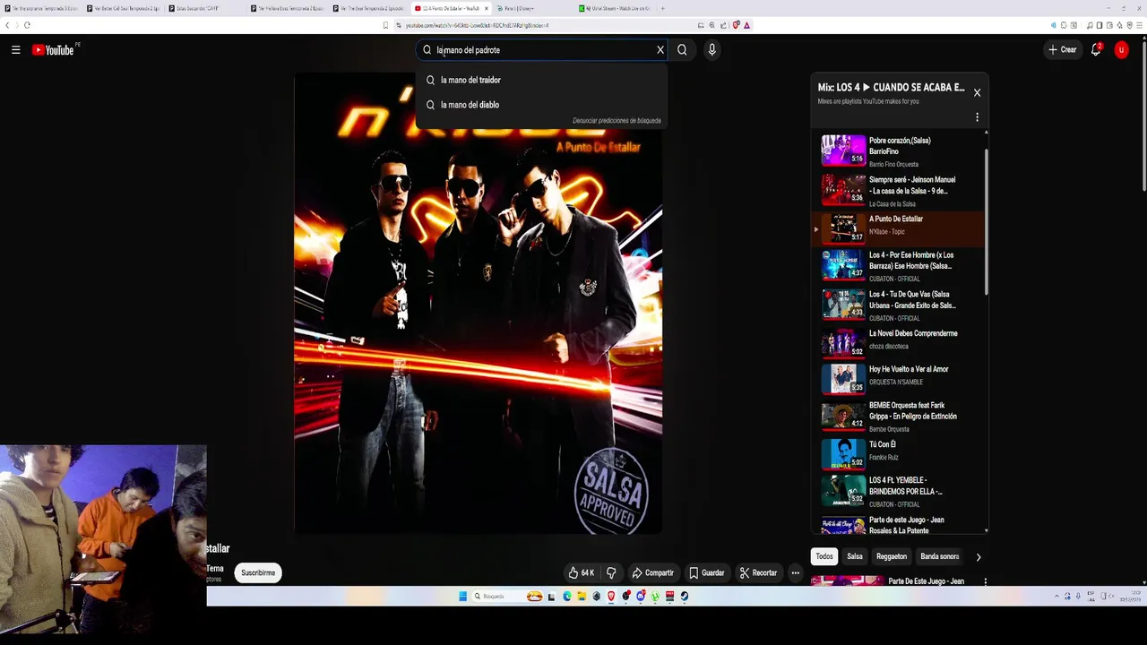Image resolution: width=1147 pixels, height=645 pixels.
Task: Open the account avatar menu
Action: click(1121, 50)
